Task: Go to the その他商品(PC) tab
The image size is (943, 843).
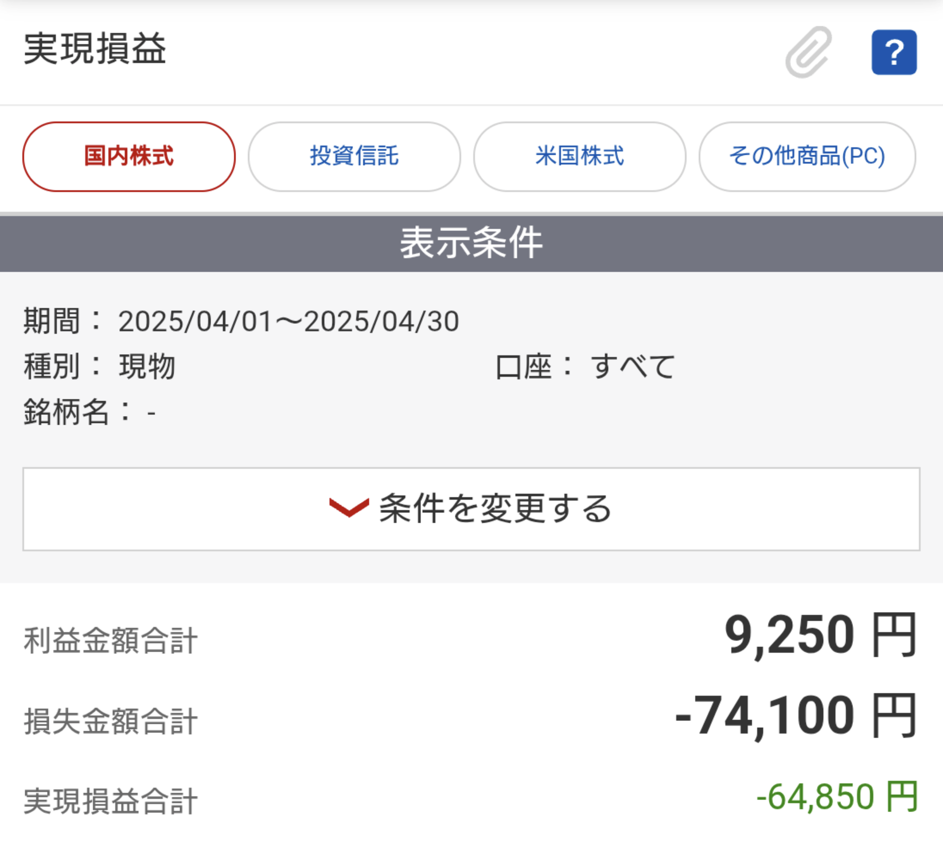Action: [808, 156]
